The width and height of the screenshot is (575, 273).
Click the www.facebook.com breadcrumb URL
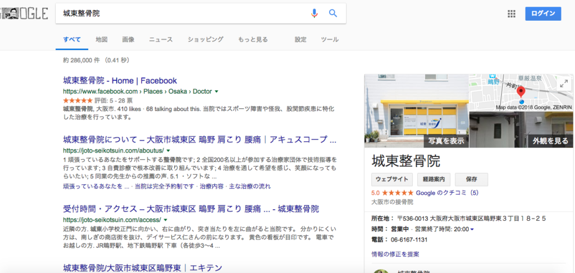[139, 91]
